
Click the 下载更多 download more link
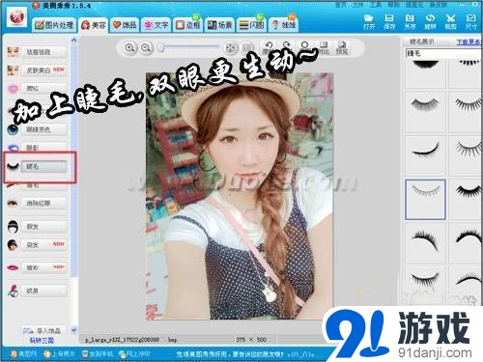tap(469, 42)
